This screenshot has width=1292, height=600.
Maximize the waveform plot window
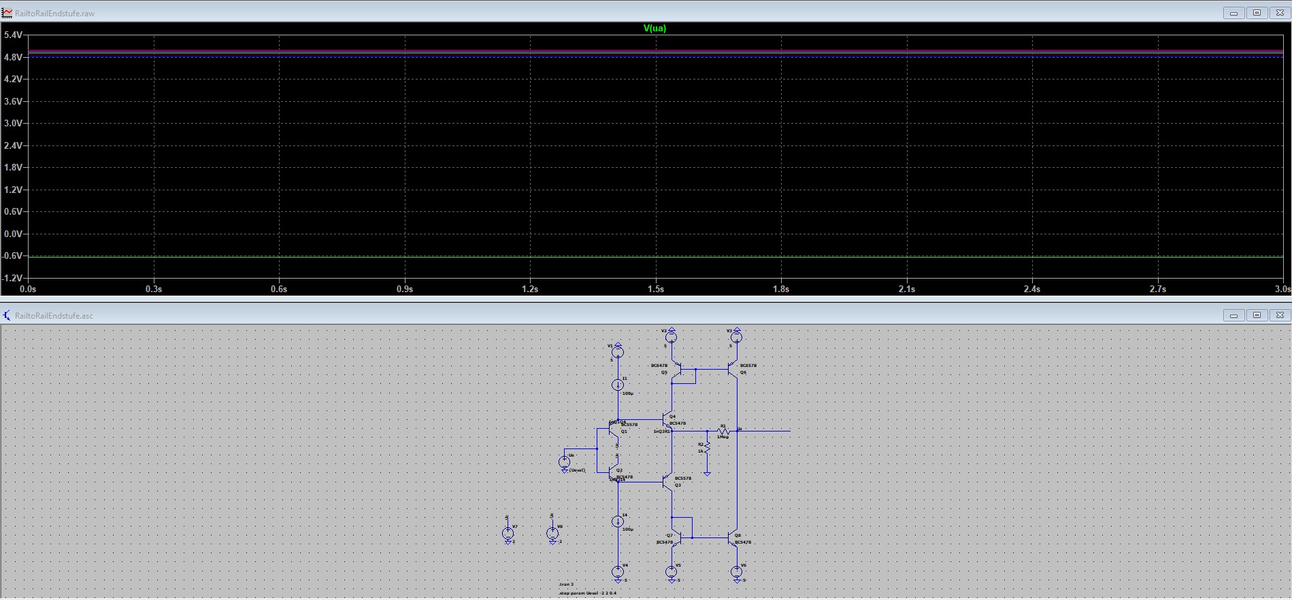coord(1257,13)
